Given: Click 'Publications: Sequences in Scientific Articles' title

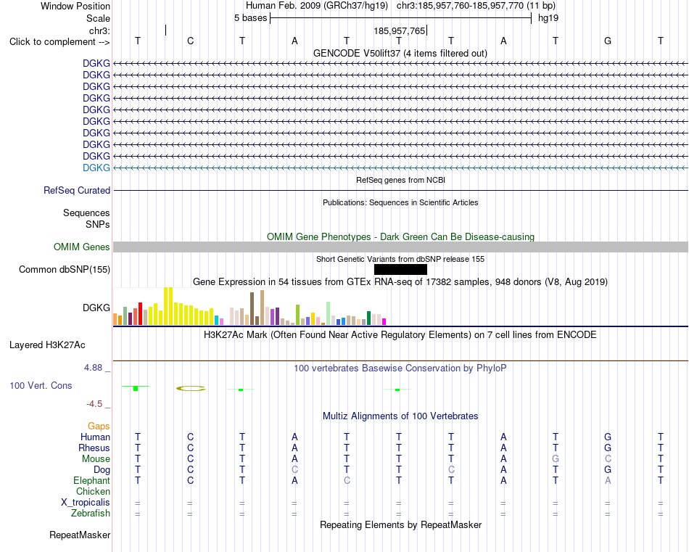Looking at the screenshot, I should pos(400,202).
